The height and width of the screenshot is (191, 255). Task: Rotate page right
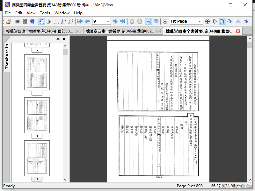[246, 21]
